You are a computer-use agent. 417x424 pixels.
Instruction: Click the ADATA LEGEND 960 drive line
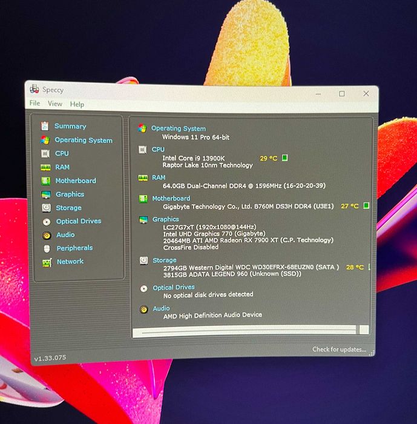(232, 274)
